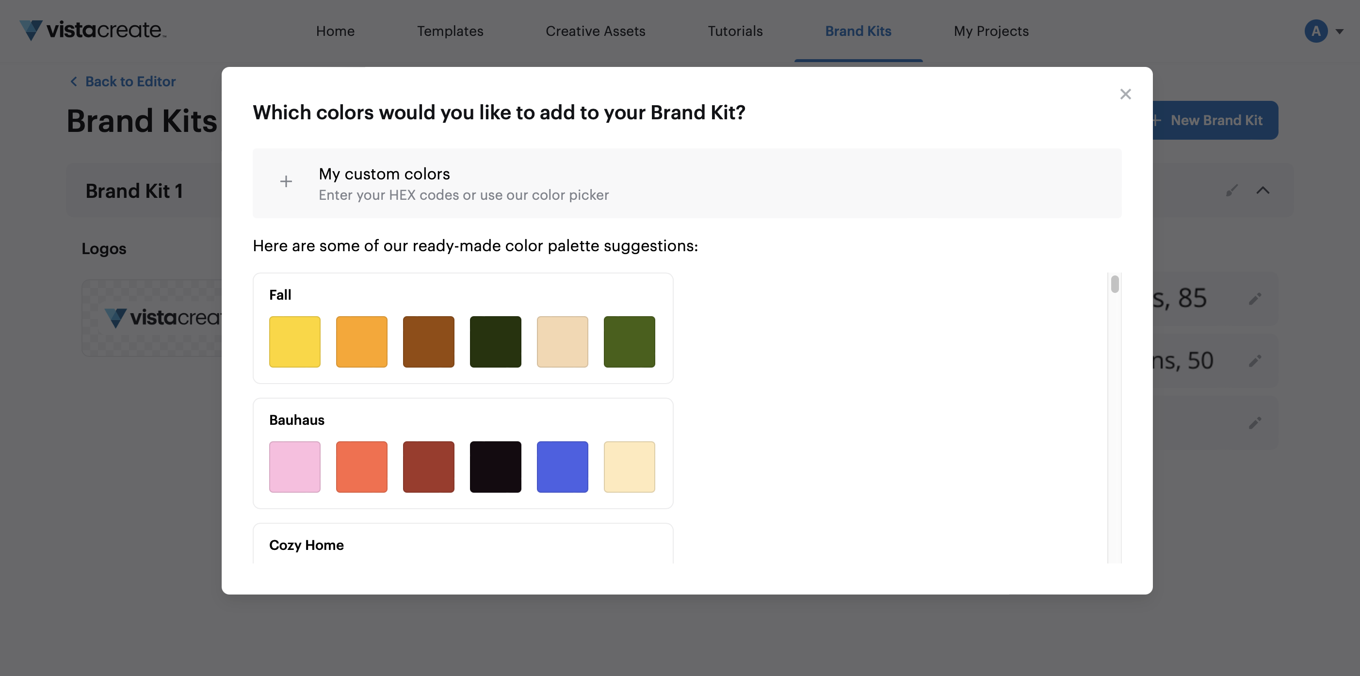Open the Tutorials tab
1360x676 pixels.
(735, 31)
